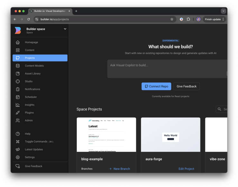Viewport: 238px width, 187px height.
Task: Click the site info icon in address bar
Action: (37, 19)
